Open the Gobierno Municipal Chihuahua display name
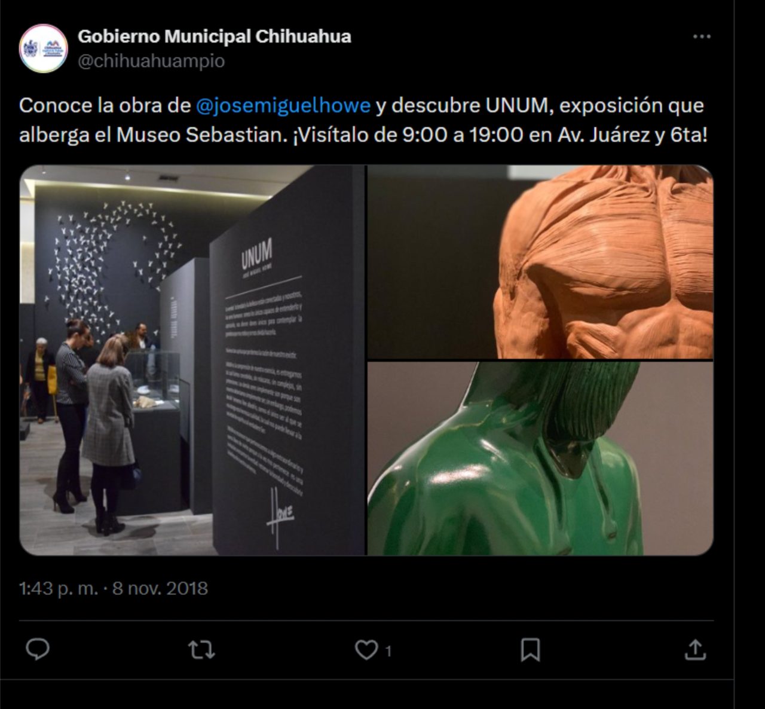 coord(215,36)
